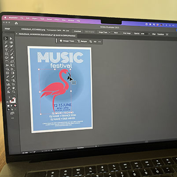Close the AdobeStock document tab
The height and width of the screenshot is (177, 177).
click(17, 34)
